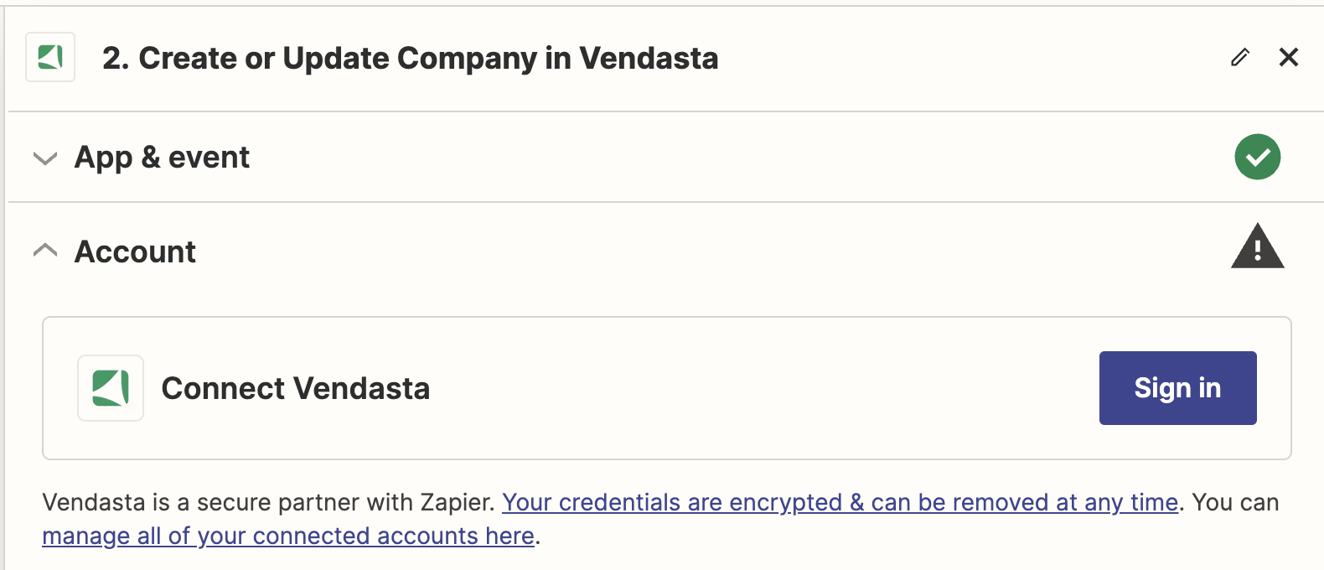Expand the App & event section chevron
Image resolution: width=1324 pixels, height=570 pixels.
coord(45,158)
